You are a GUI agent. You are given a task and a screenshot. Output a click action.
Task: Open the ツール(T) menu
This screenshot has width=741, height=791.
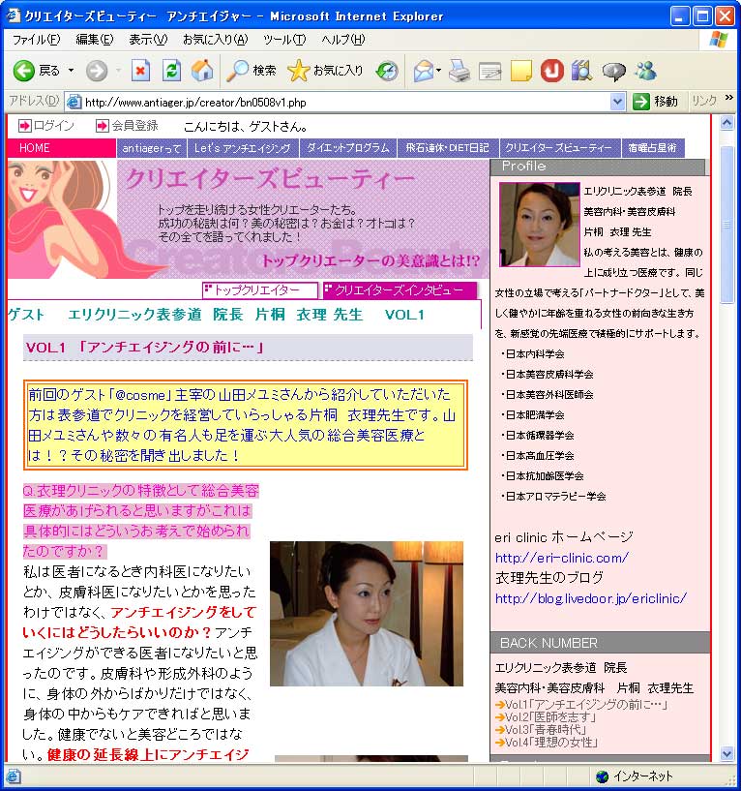coord(284,40)
